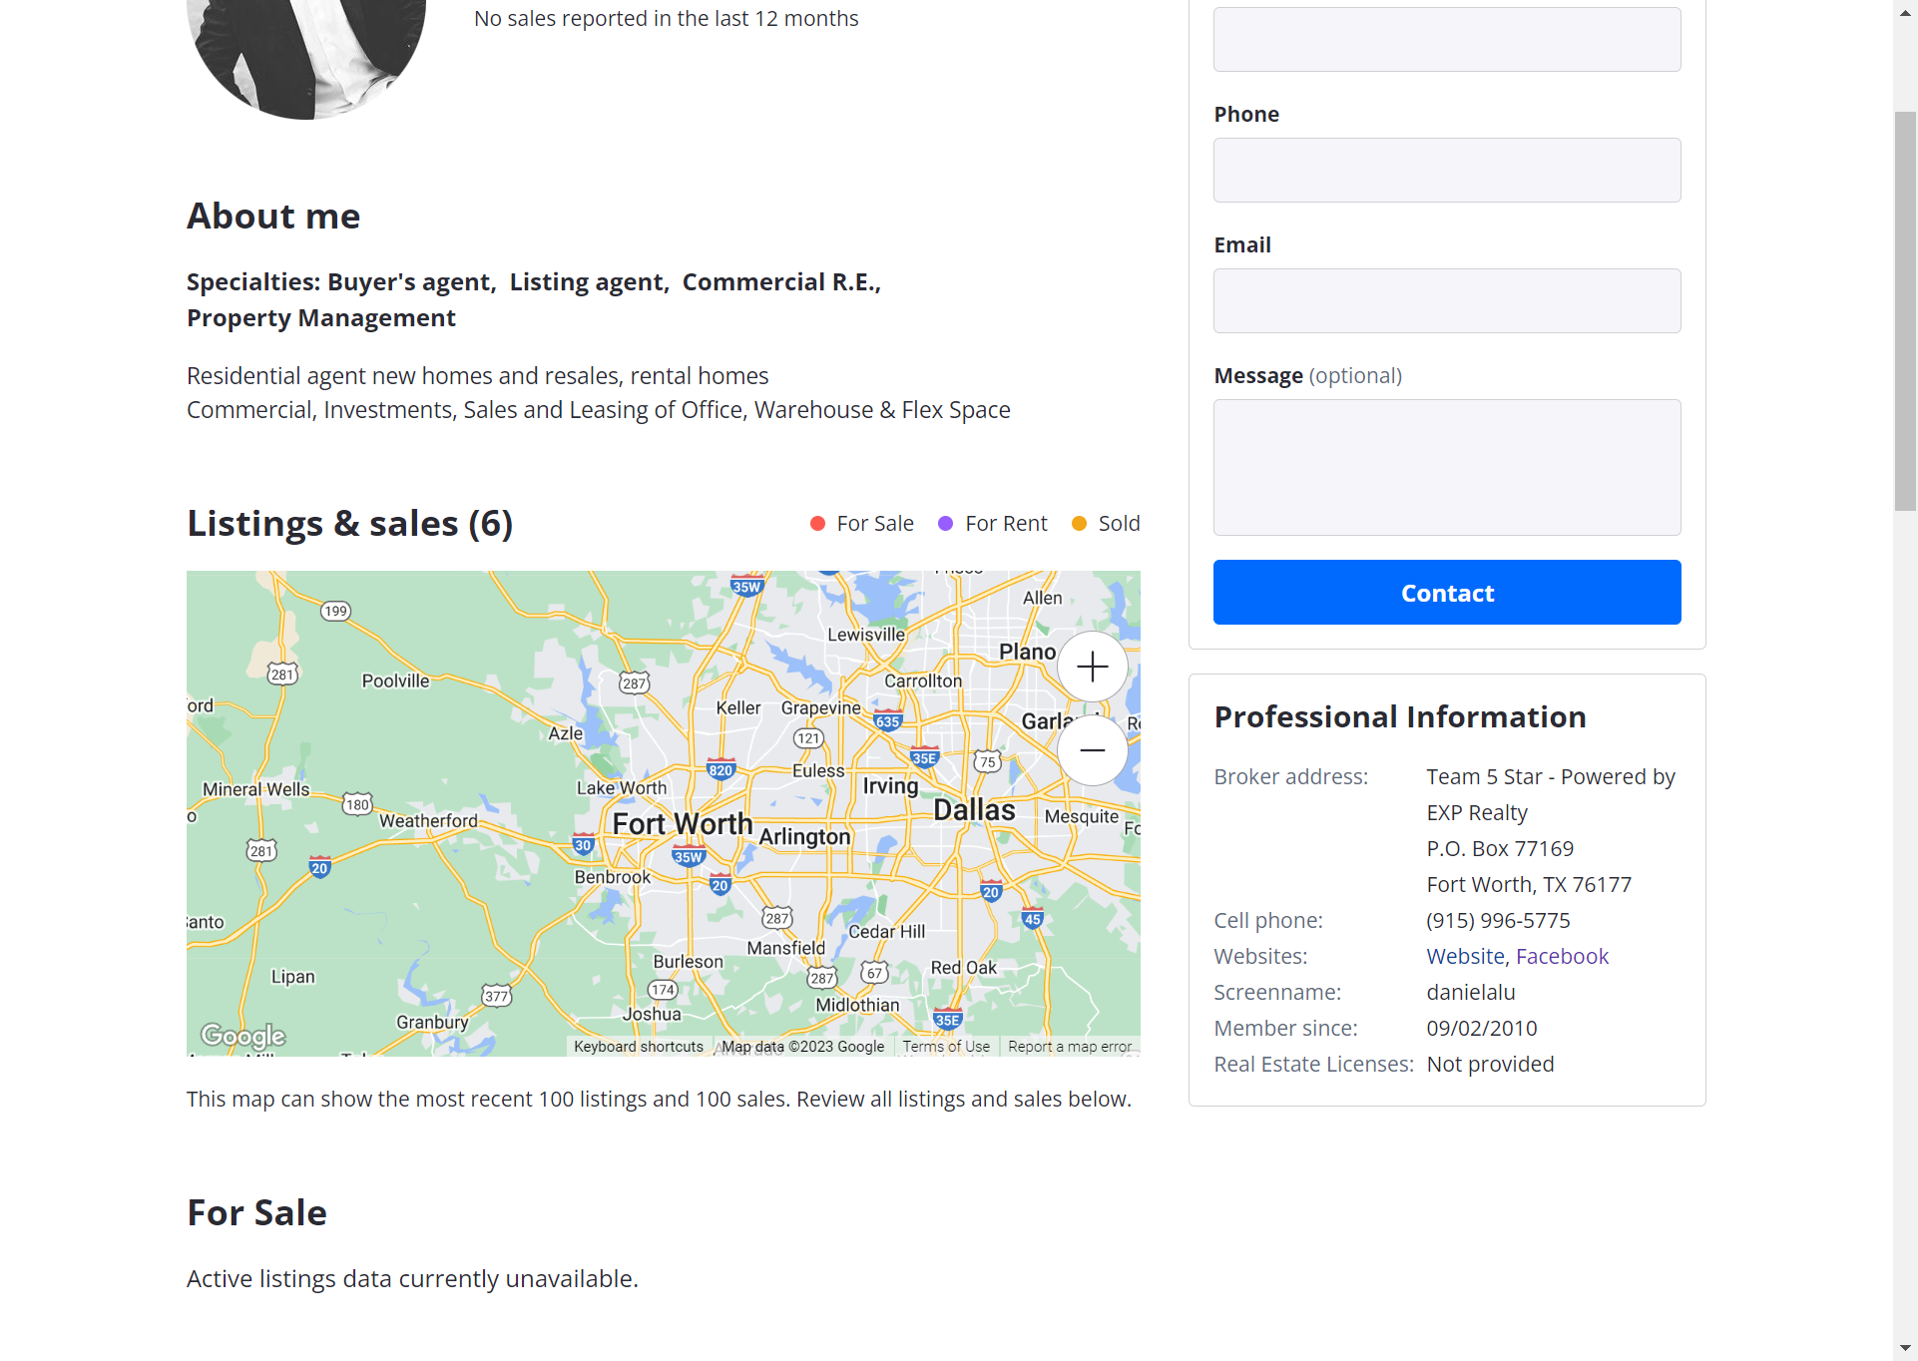Click Plano label on the map
Screen dimensions: 1918x1361
click(1027, 652)
